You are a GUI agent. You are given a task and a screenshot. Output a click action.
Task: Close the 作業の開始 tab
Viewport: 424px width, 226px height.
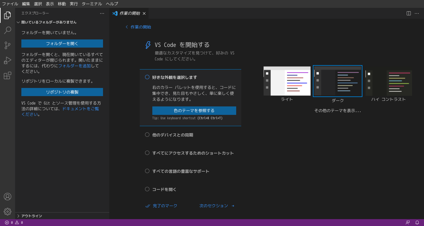[x=144, y=13]
